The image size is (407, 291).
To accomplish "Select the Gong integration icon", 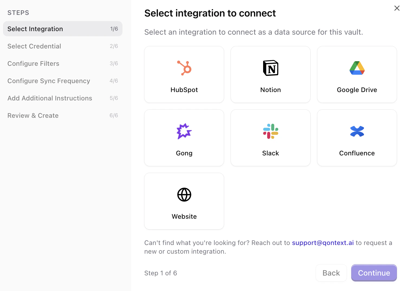I will tap(184, 131).
